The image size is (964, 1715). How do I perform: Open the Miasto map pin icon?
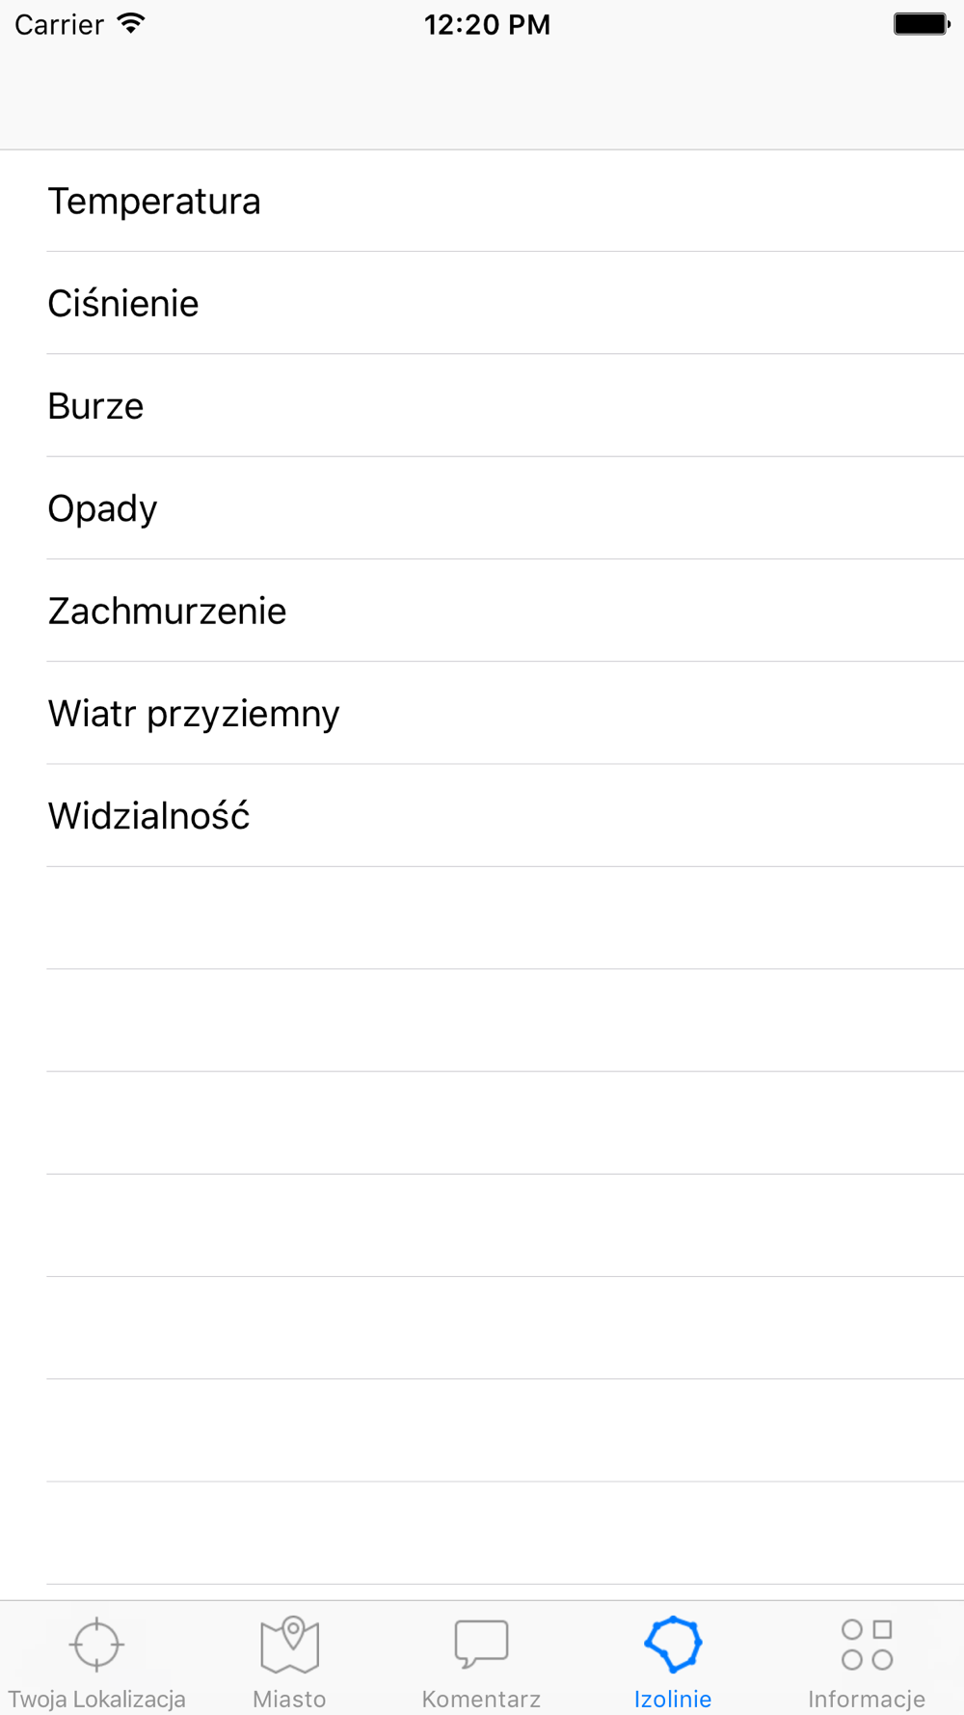point(289,1645)
